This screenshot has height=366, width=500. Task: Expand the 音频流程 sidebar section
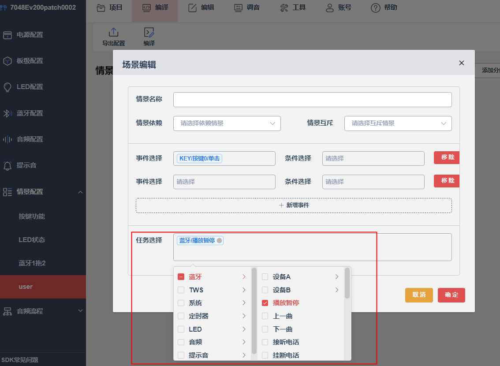coord(80,311)
